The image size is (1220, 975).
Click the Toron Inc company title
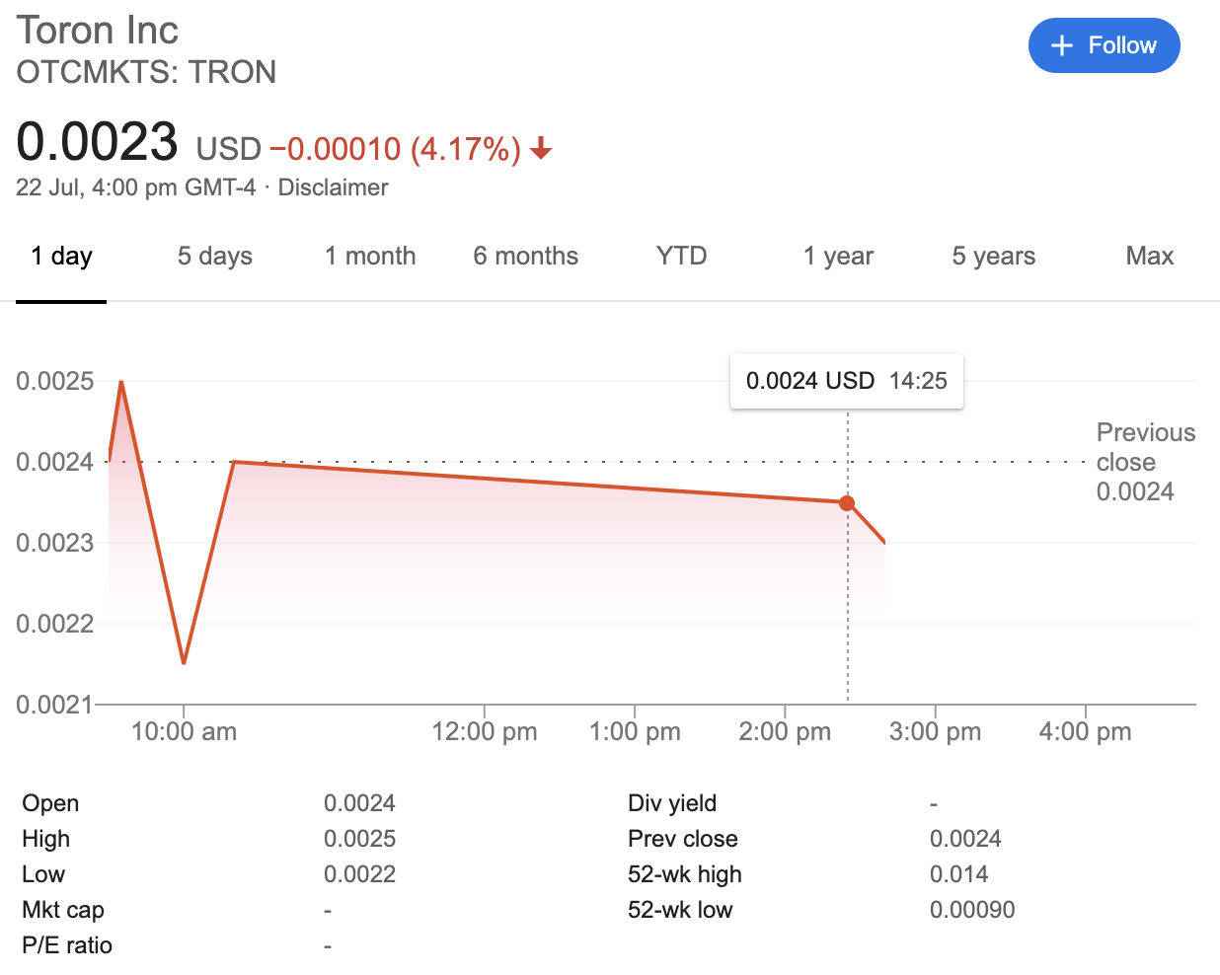tap(98, 31)
